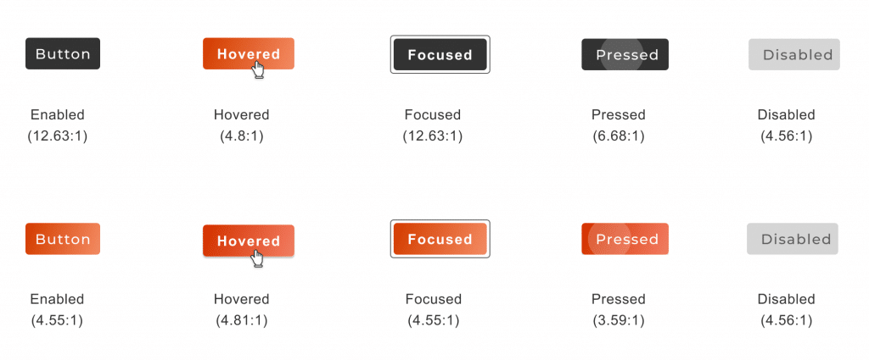
Task: Click the Focused (12.63:1) contrast label
Action: 432,125
